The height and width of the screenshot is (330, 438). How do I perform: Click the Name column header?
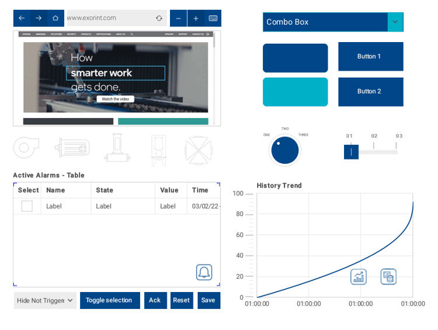click(55, 190)
